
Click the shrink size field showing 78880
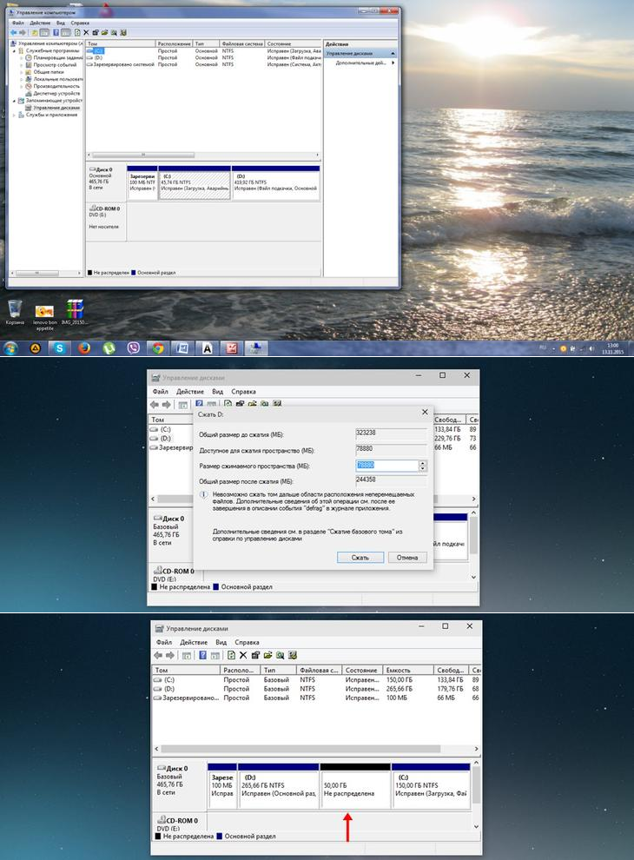click(386, 466)
